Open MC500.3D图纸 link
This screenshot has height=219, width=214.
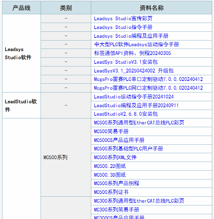pyautogui.click(x=110, y=175)
